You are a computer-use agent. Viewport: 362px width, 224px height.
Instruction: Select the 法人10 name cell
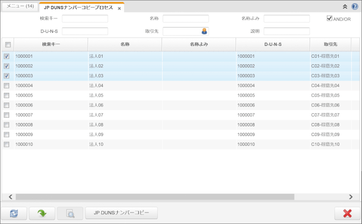125,145
